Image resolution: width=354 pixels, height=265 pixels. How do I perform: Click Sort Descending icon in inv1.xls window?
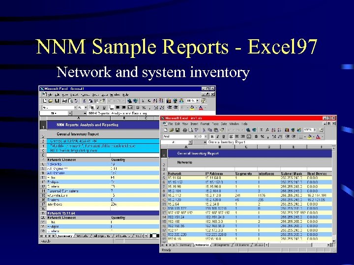coord(279,130)
